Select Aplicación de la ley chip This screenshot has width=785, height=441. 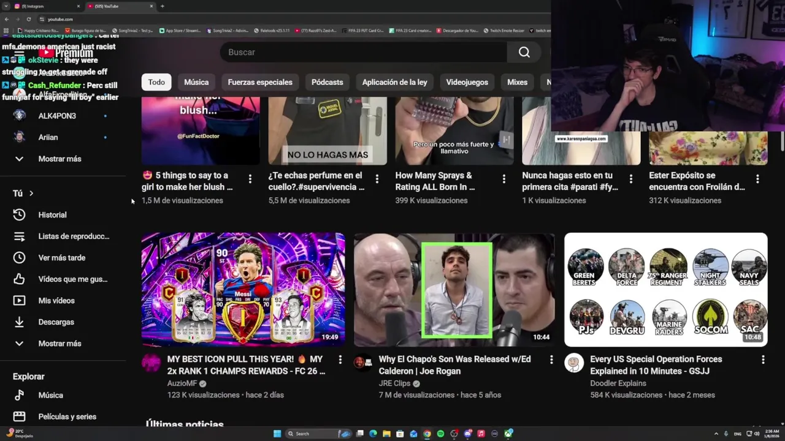pos(394,82)
